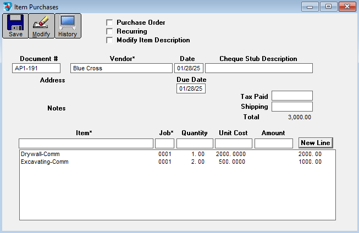Screen dimensions: 359x233
Task: Enable the Purchase Order checkbox
Action: (109, 23)
